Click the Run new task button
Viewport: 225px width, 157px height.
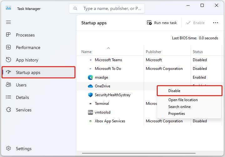pyautogui.click(x=162, y=23)
